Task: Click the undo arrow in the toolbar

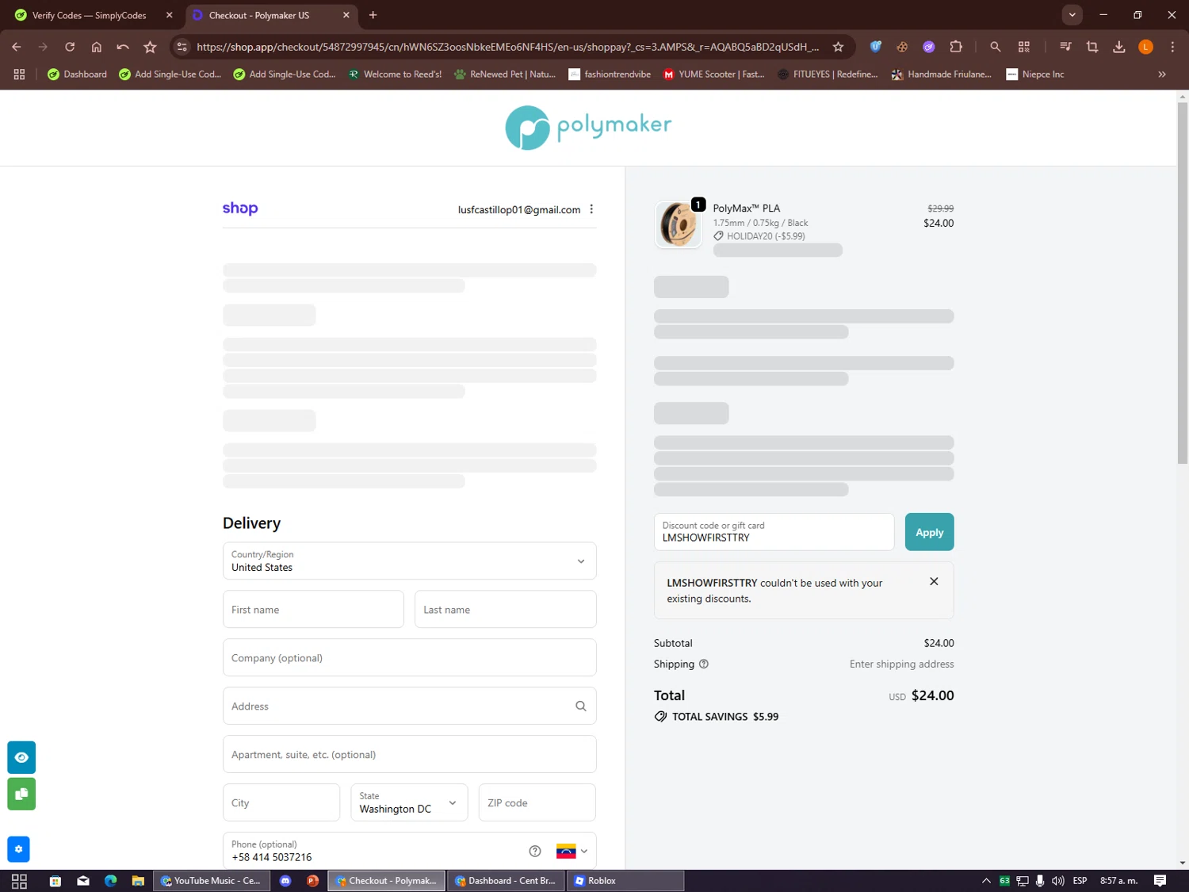Action: click(x=123, y=47)
